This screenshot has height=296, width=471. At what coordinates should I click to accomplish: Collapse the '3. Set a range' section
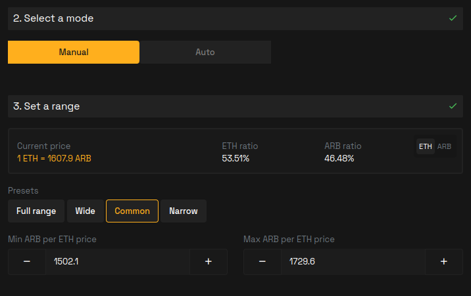[235, 106]
